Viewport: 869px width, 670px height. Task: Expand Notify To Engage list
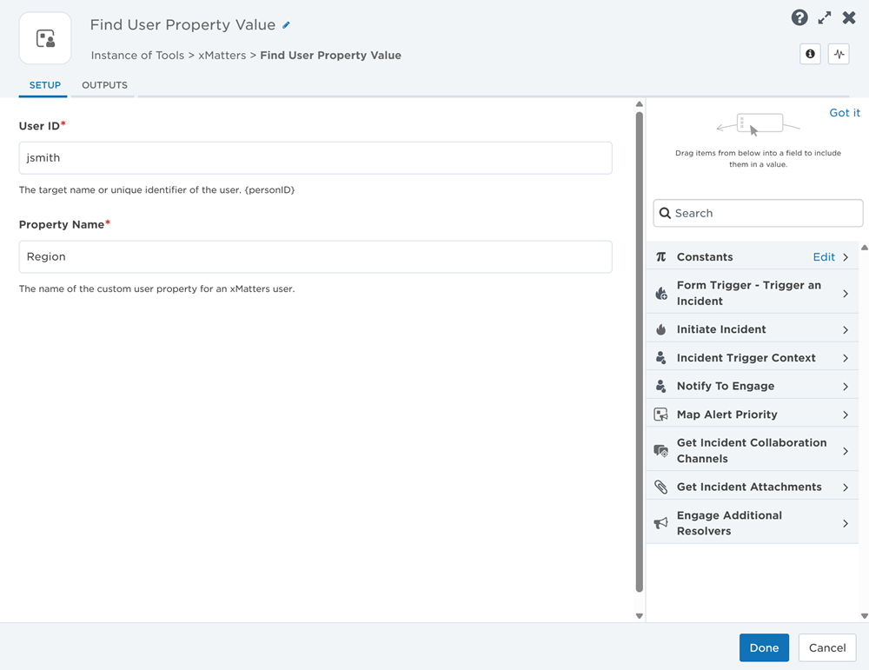tap(752, 386)
